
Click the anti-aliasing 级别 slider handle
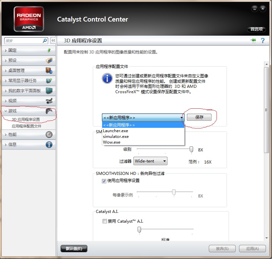point(191,149)
